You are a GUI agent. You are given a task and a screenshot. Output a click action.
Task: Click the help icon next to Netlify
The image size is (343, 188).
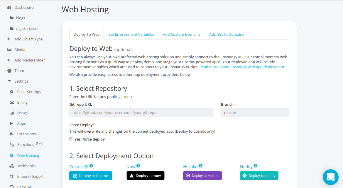(x=256, y=166)
